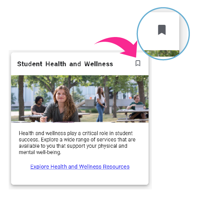Click the blank area below the Explore link
The image size is (197, 197).
tap(80, 177)
